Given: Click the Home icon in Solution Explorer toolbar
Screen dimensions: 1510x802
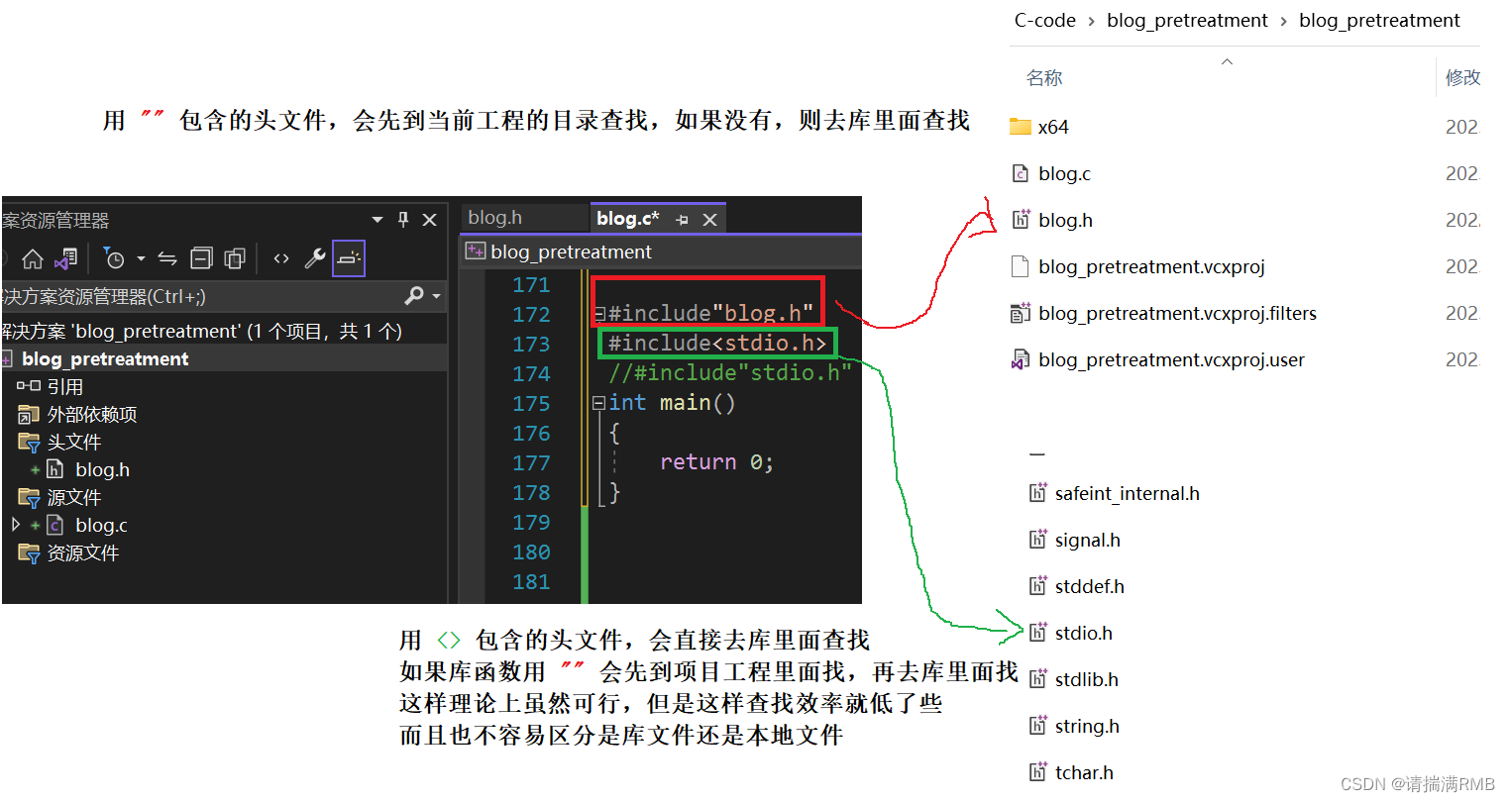Looking at the screenshot, I should [33, 259].
